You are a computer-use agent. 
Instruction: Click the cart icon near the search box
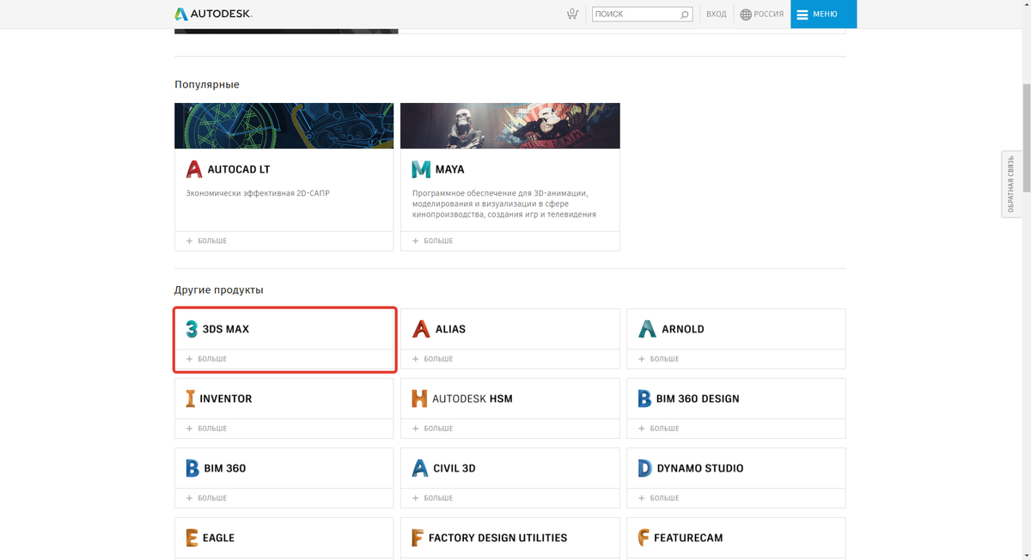(572, 14)
